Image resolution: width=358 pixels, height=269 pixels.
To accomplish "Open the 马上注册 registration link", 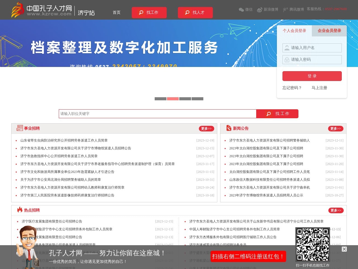I will click(x=320, y=88).
